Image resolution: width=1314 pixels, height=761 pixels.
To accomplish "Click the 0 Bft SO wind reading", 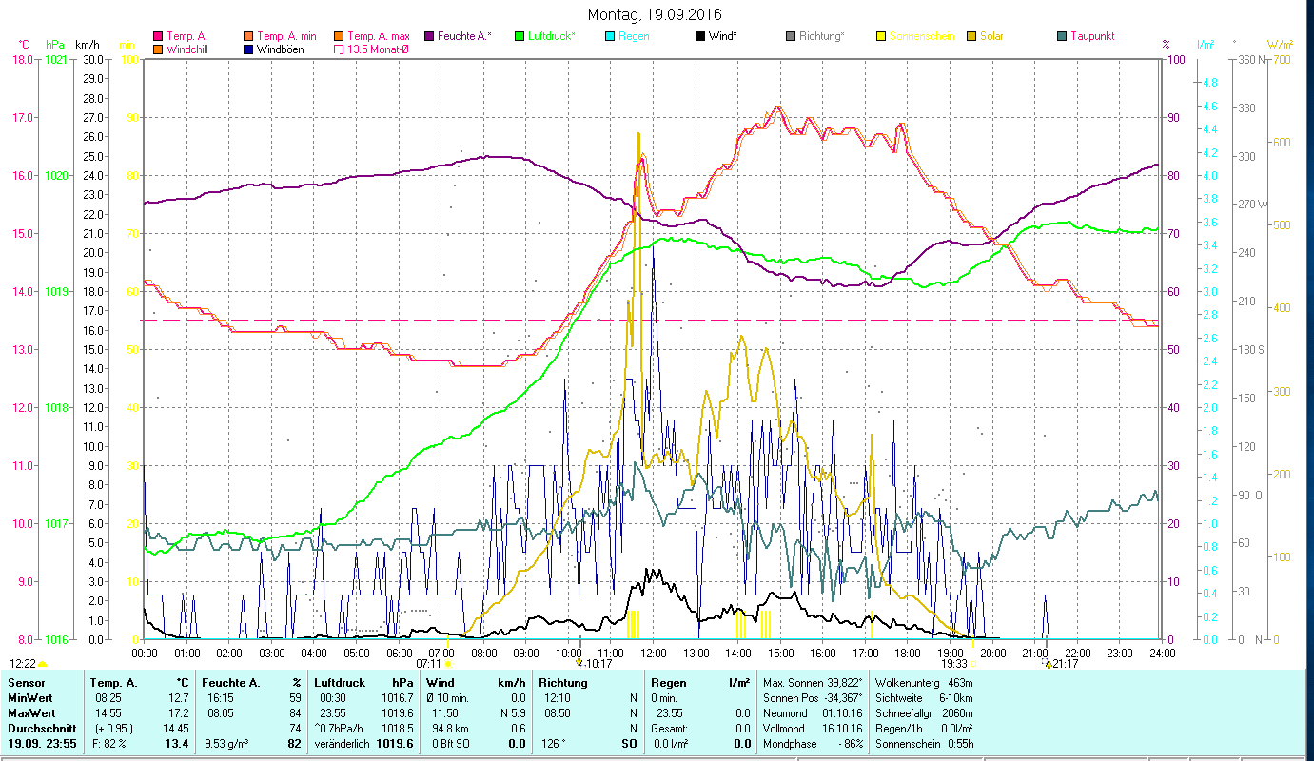I will click(x=451, y=743).
